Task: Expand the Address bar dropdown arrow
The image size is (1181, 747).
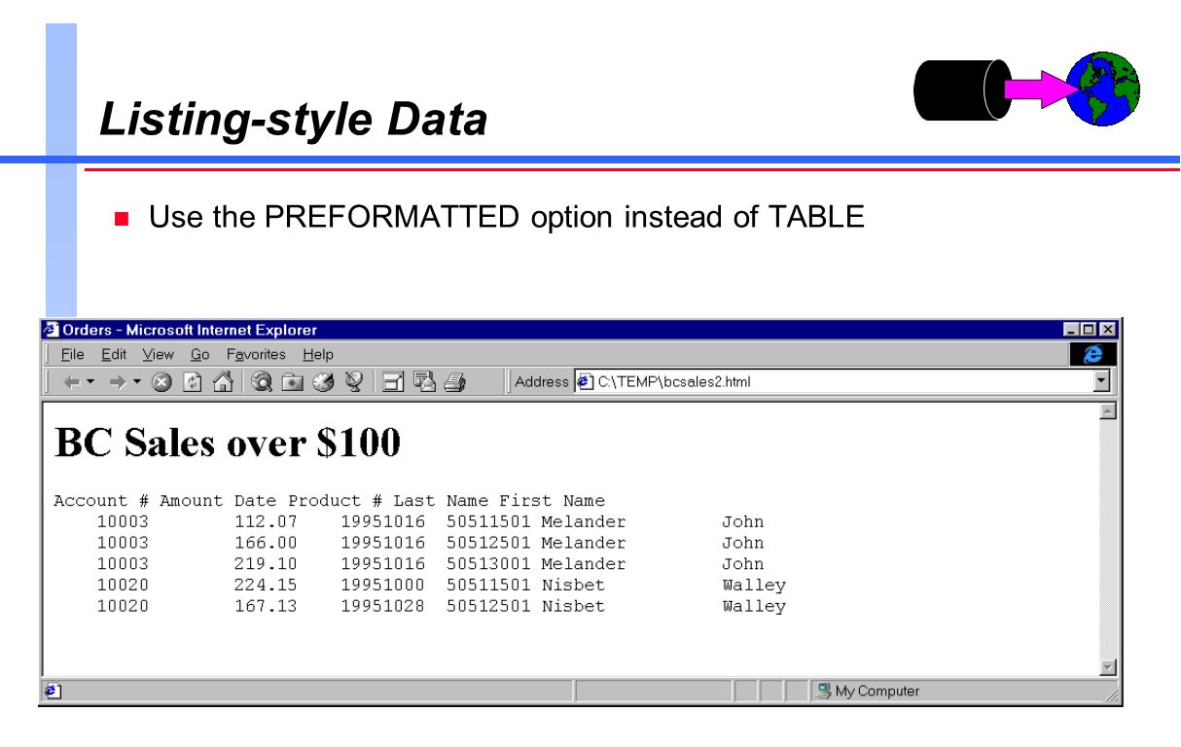Action: coord(1101,381)
